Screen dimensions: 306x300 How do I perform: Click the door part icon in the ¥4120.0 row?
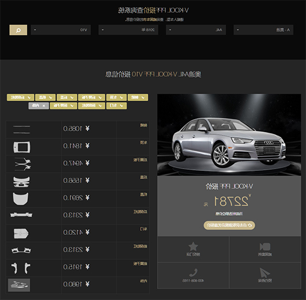21,233
